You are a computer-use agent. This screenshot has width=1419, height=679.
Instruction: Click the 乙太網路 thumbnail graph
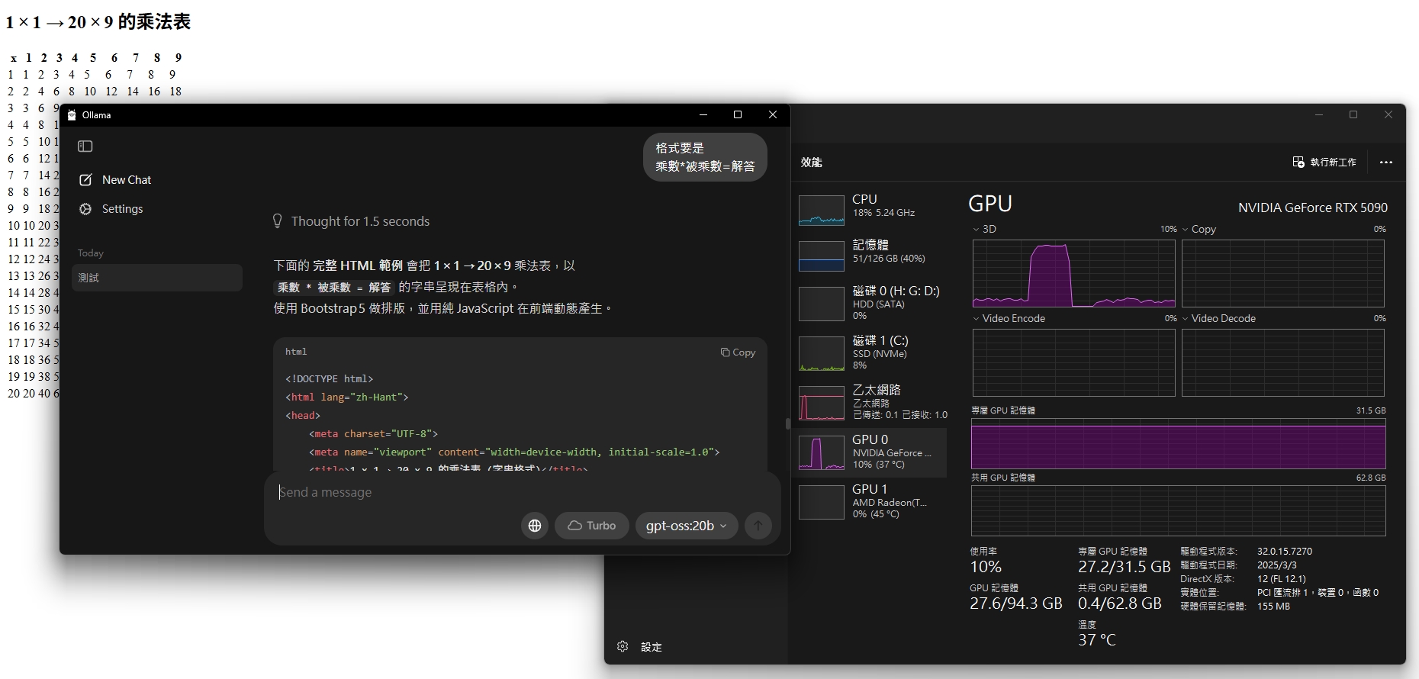[822, 403]
